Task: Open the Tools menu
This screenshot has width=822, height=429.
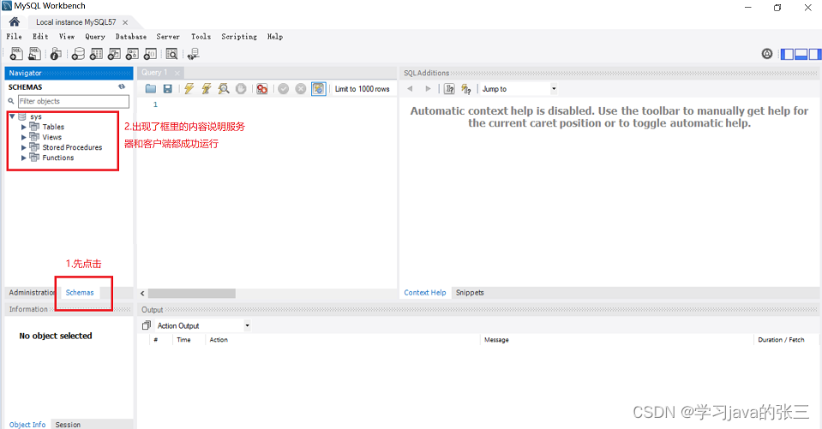Action: (x=201, y=37)
